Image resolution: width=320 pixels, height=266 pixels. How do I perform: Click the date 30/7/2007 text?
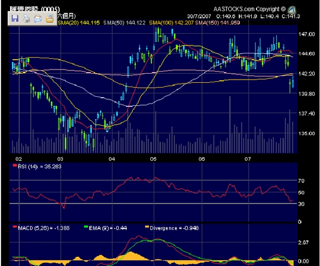tap(199, 17)
